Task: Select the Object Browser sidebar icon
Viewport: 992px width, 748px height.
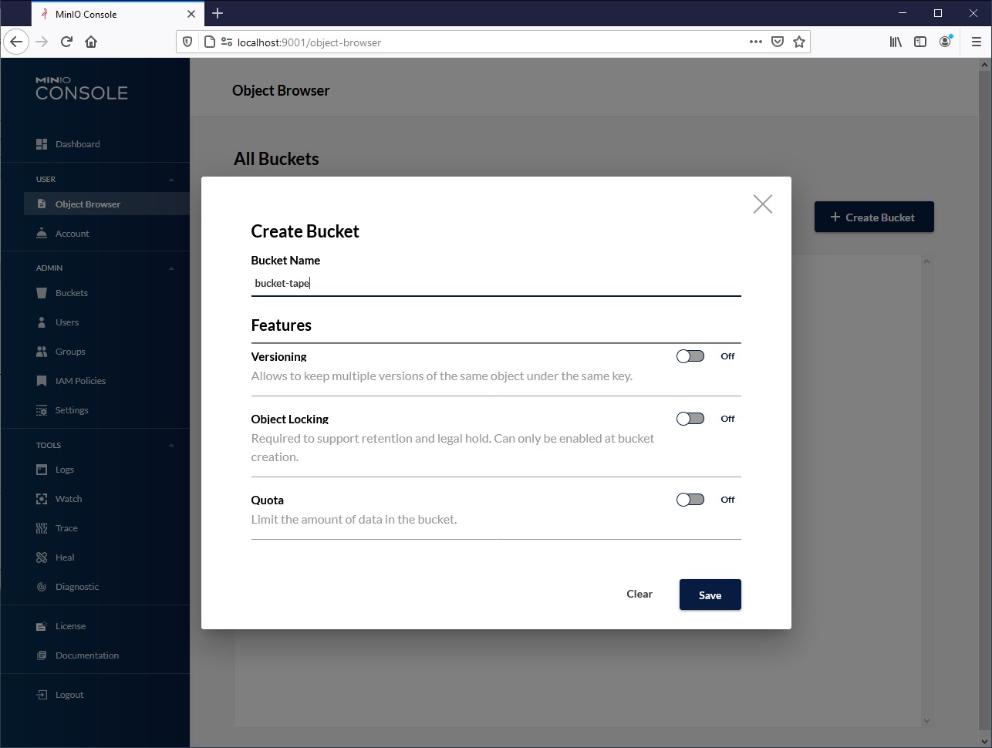Action: [x=42, y=204]
